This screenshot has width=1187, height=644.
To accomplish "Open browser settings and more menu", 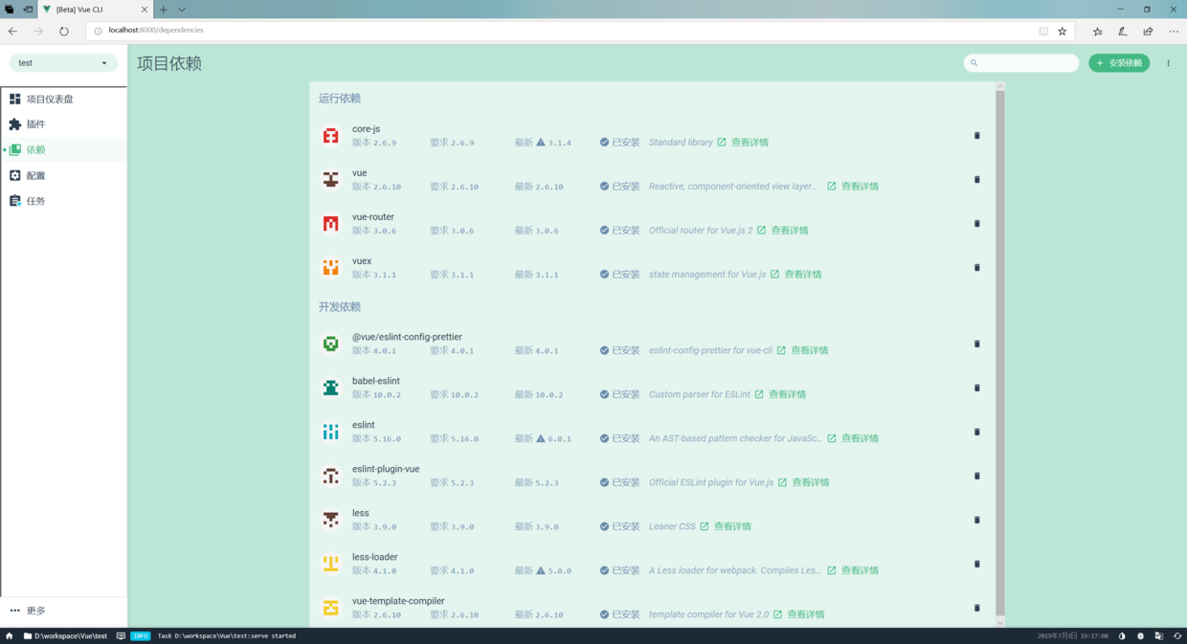I will click(x=1174, y=31).
